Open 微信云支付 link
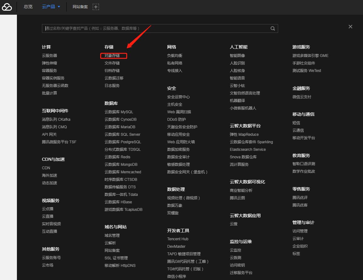 click(302, 97)
